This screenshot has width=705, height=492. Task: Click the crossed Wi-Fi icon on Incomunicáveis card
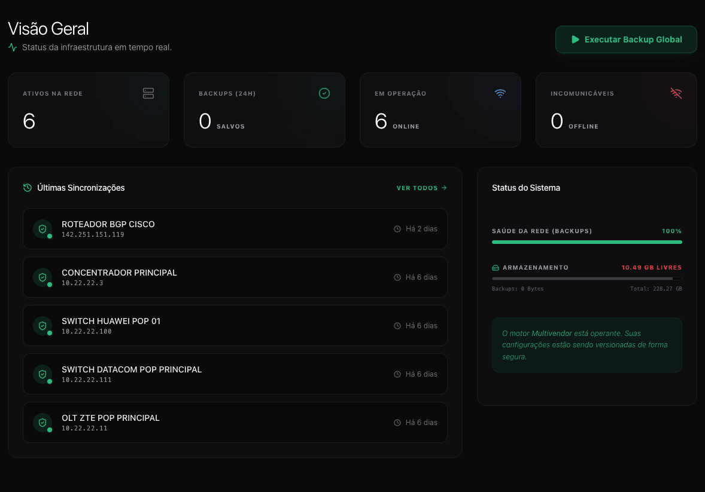676,93
